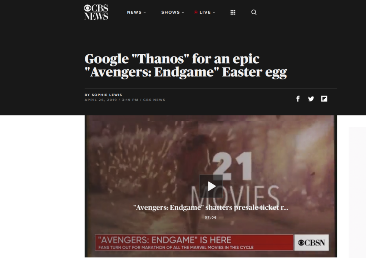Open the NEWS menu item

[134, 13]
